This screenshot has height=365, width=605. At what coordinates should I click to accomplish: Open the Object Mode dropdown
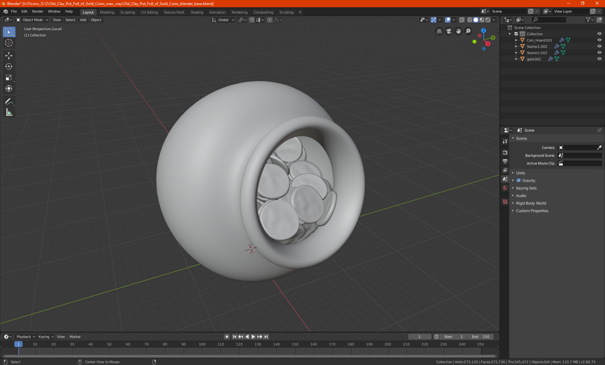pos(32,20)
